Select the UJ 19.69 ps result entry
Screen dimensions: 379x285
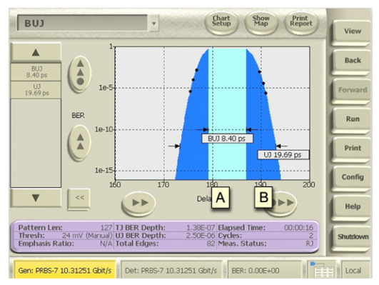[36, 90]
